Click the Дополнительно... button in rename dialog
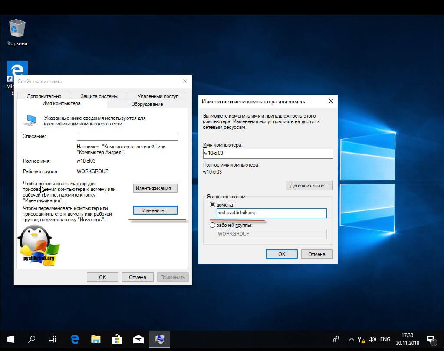 [x=309, y=186]
